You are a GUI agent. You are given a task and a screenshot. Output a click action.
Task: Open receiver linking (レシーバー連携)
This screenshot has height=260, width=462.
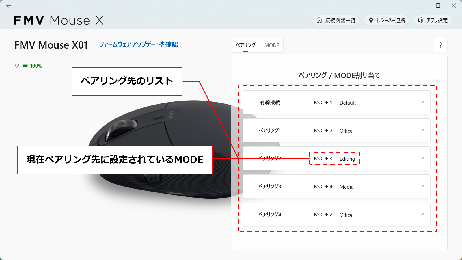[x=387, y=20]
